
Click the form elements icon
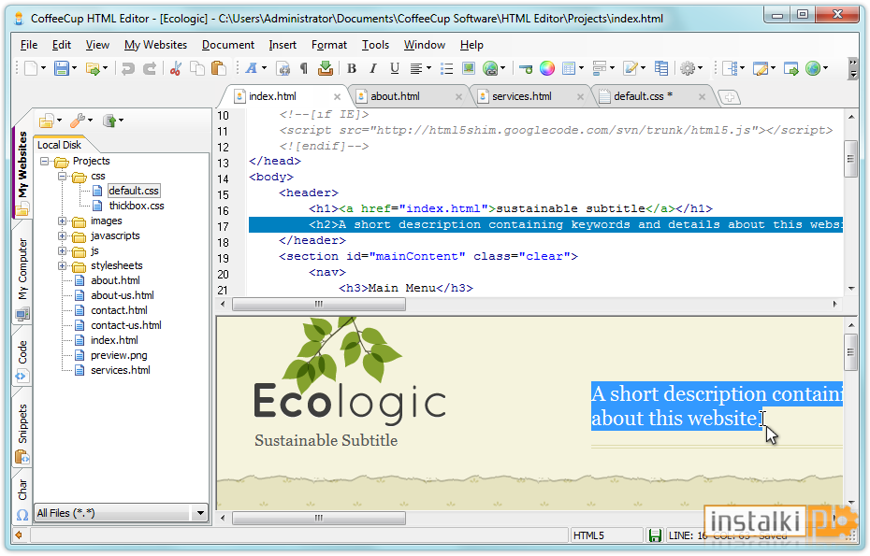pyautogui.click(x=600, y=68)
